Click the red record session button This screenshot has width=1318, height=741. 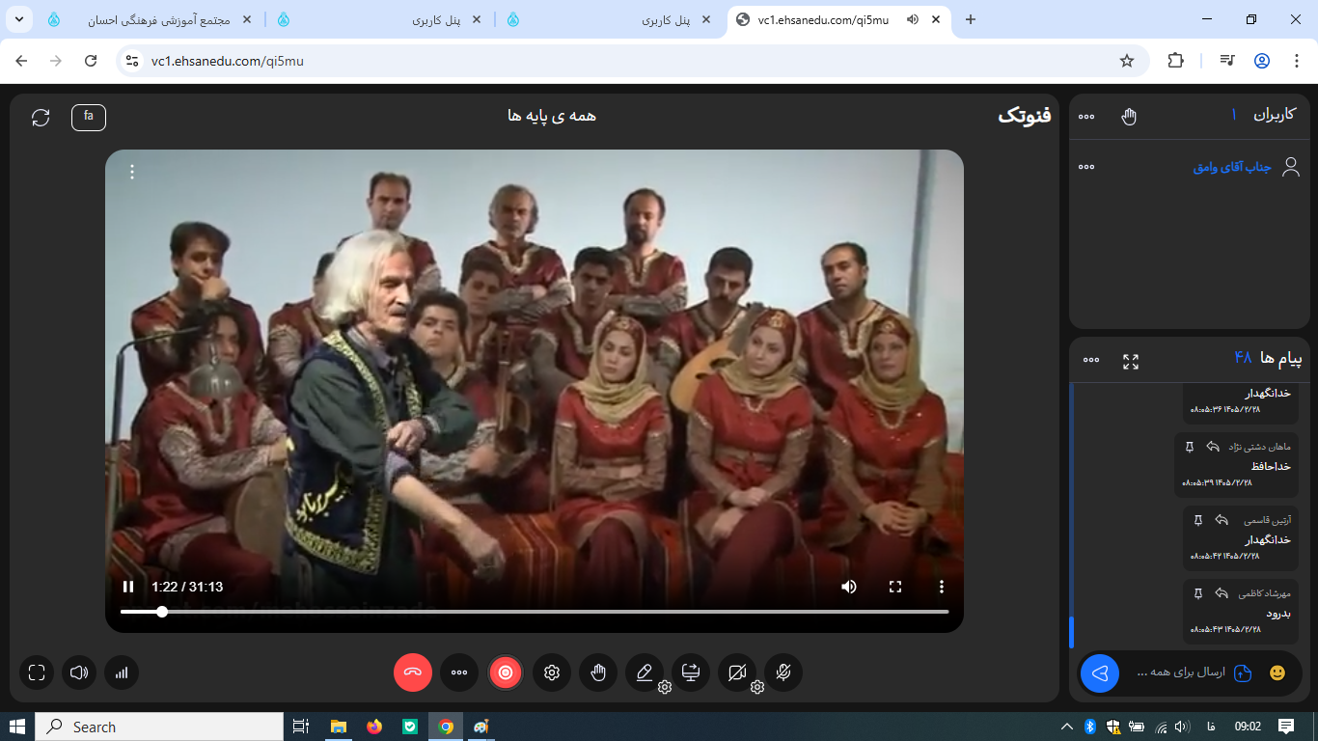click(506, 672)
